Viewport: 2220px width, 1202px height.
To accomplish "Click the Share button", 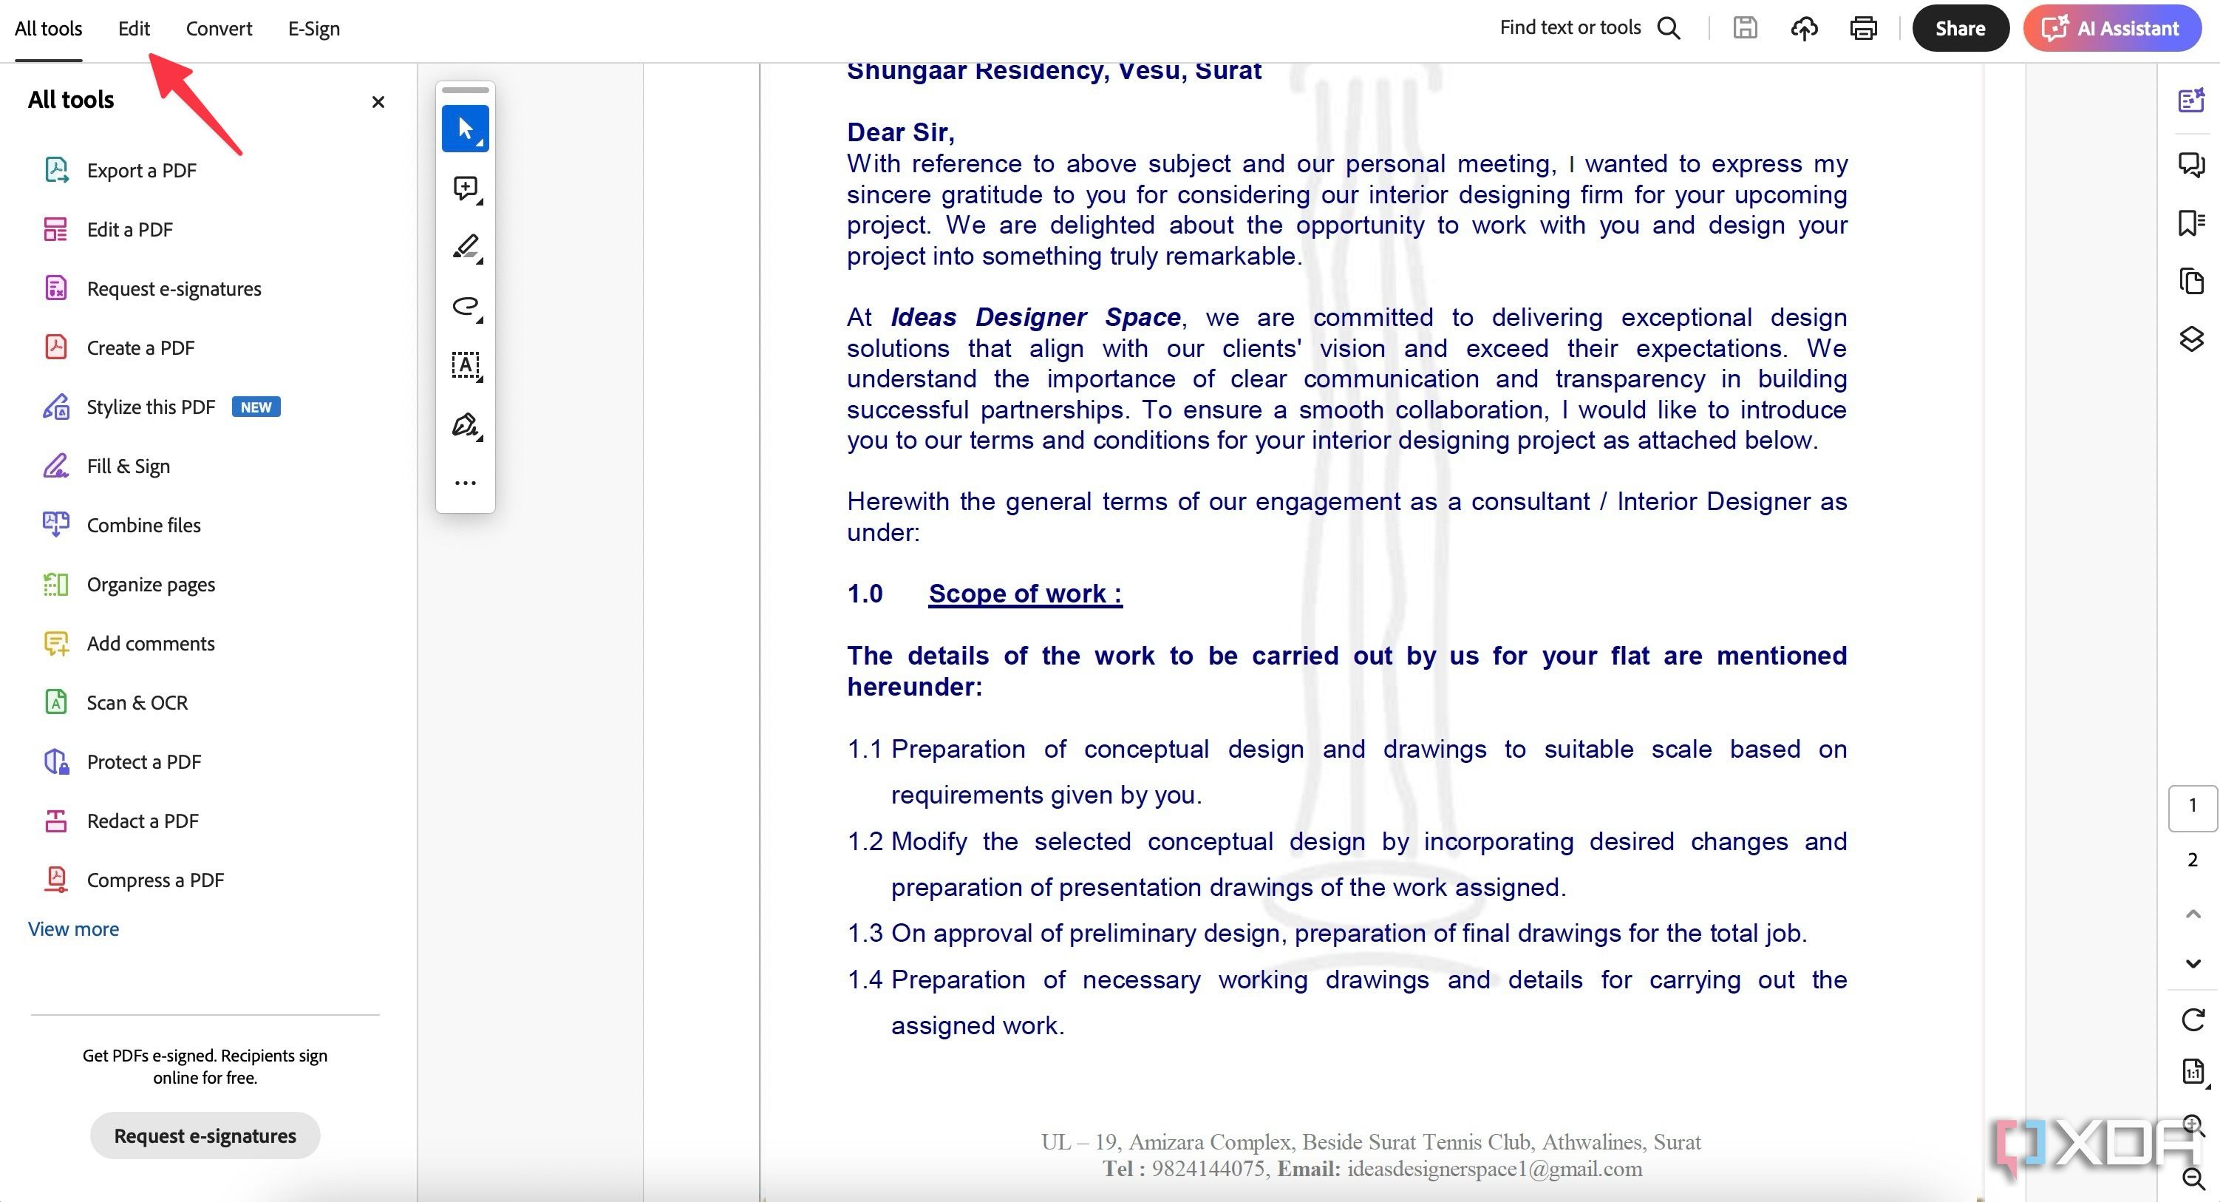I will pyautogui.click(x=1958, y=28).
